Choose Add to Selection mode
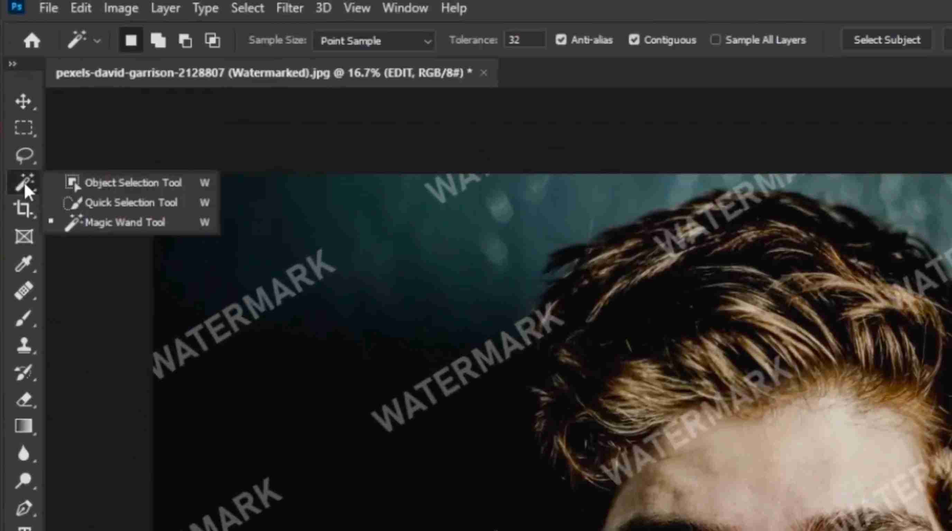Image resolution: width=952 pixels, height=531 pixels. 158,40
